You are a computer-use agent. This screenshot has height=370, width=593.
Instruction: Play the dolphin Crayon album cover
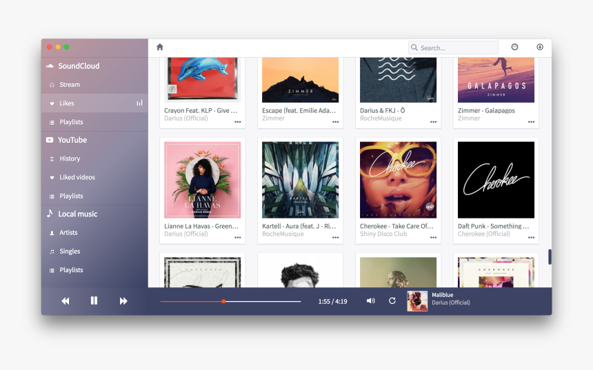202,80
